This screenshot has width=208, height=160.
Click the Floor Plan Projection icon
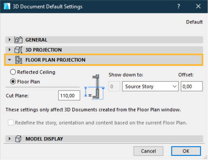pyautogui.click(x=18, y=60)
